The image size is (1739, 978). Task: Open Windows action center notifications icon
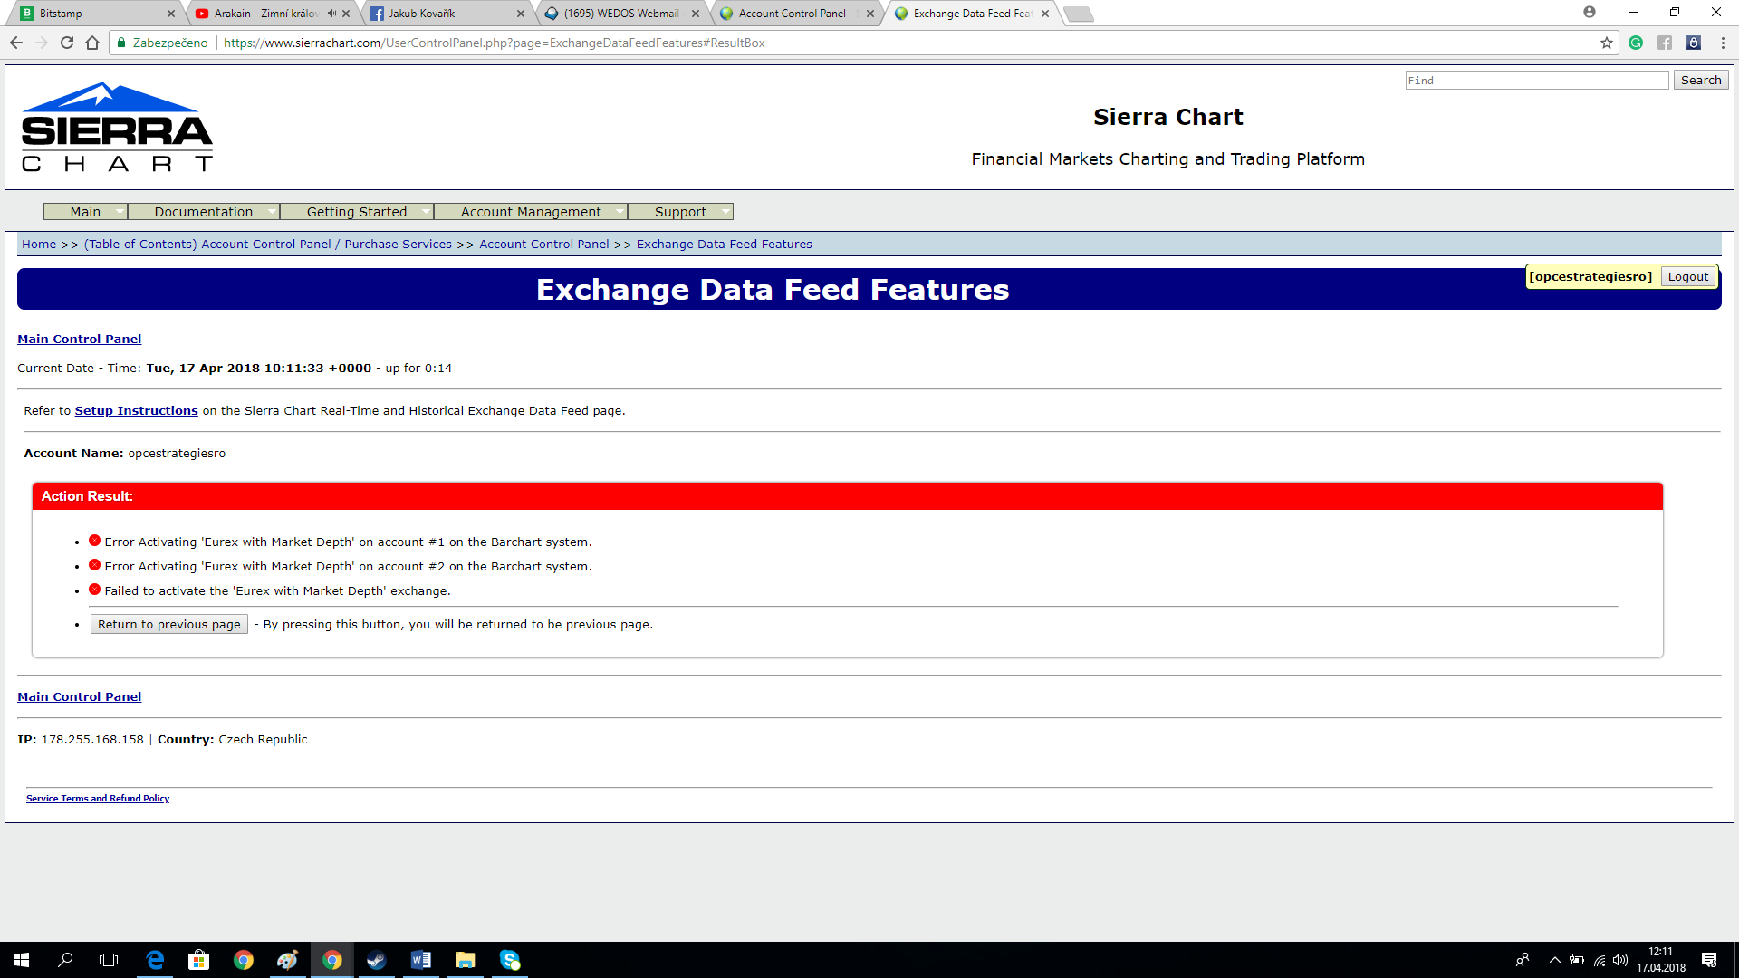tap(1709, 960)
